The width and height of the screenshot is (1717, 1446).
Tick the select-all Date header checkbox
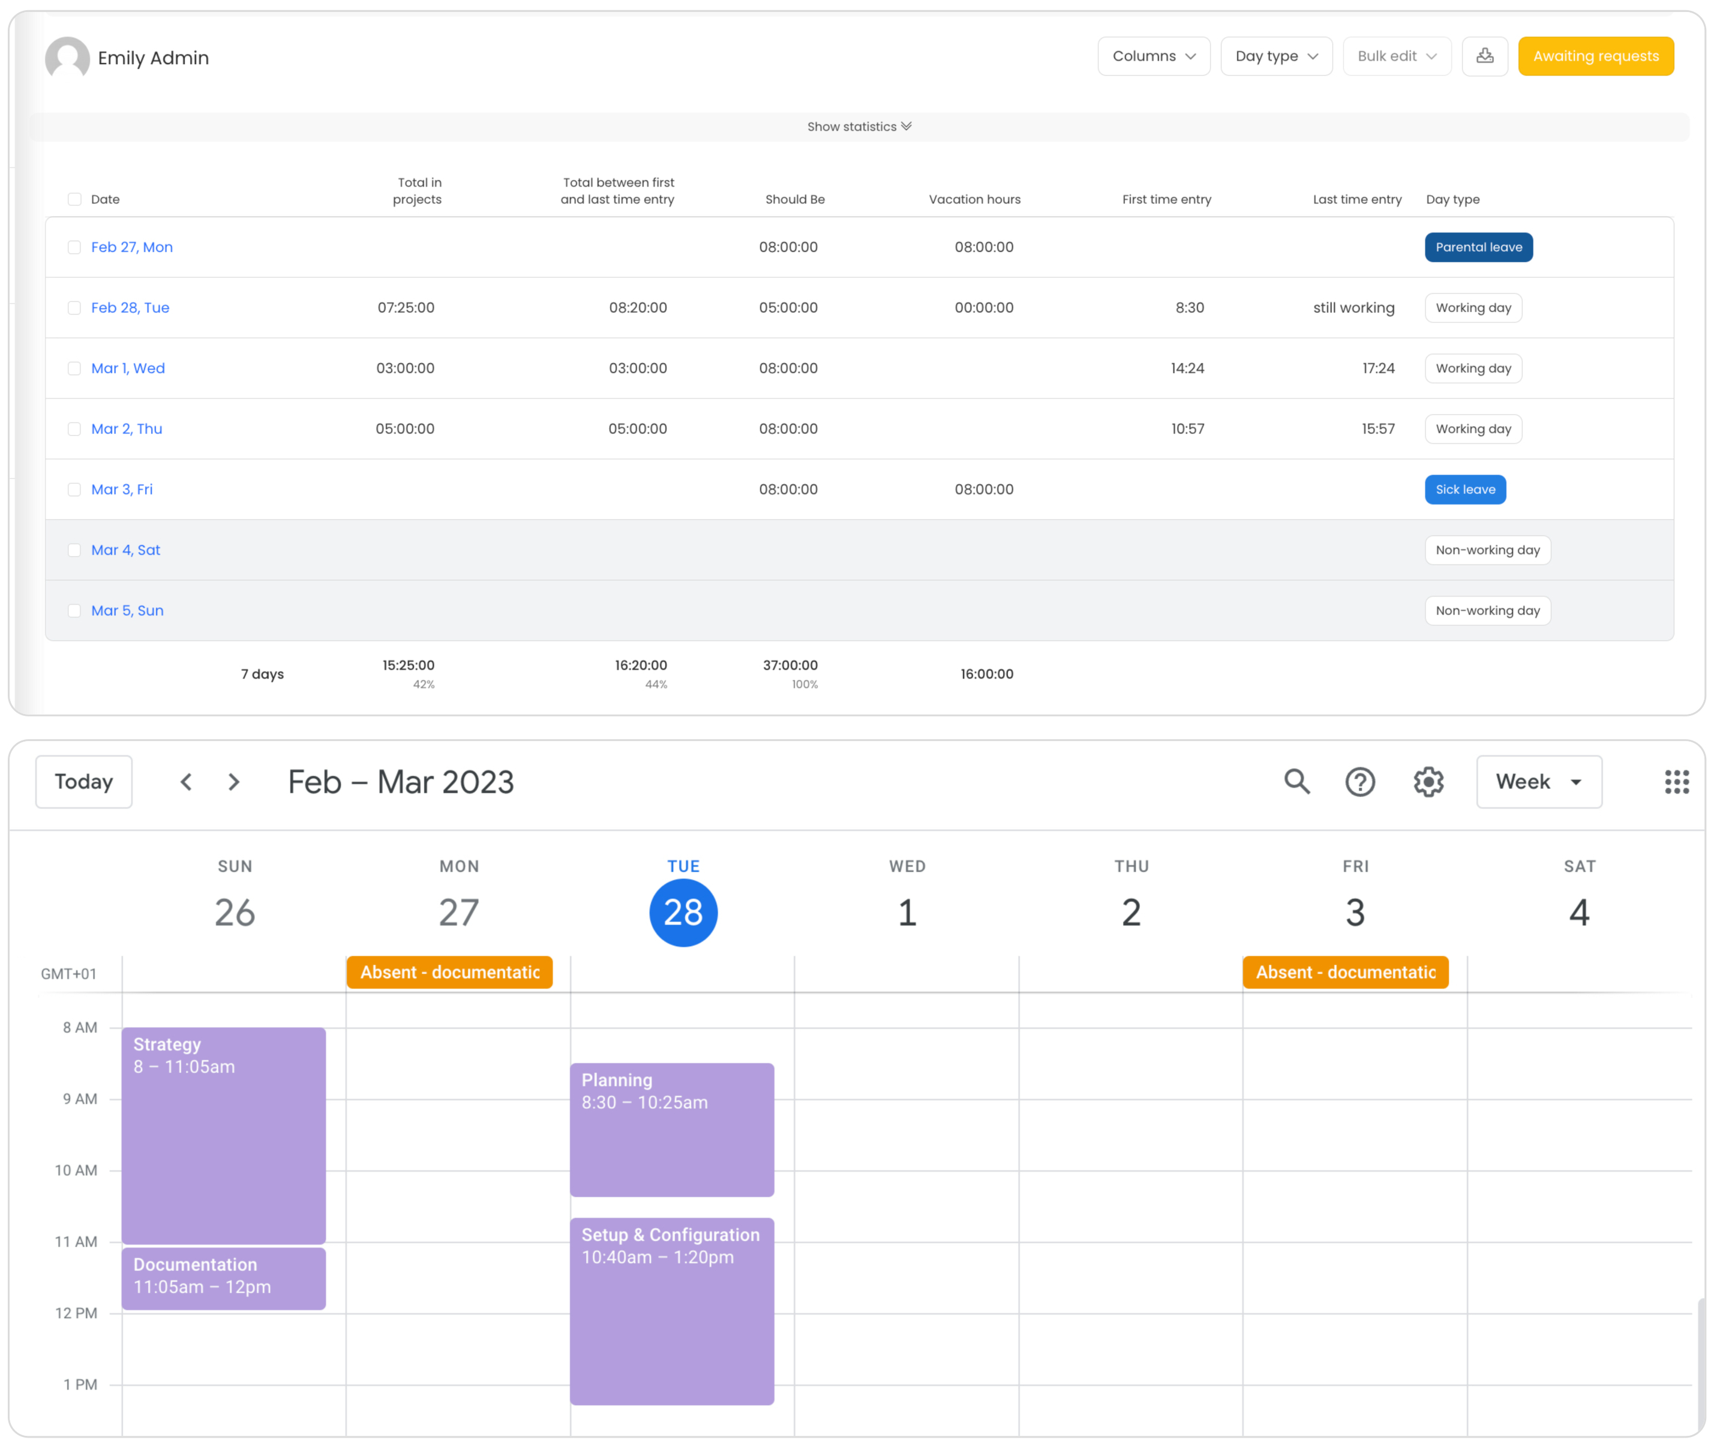[74, 199]
